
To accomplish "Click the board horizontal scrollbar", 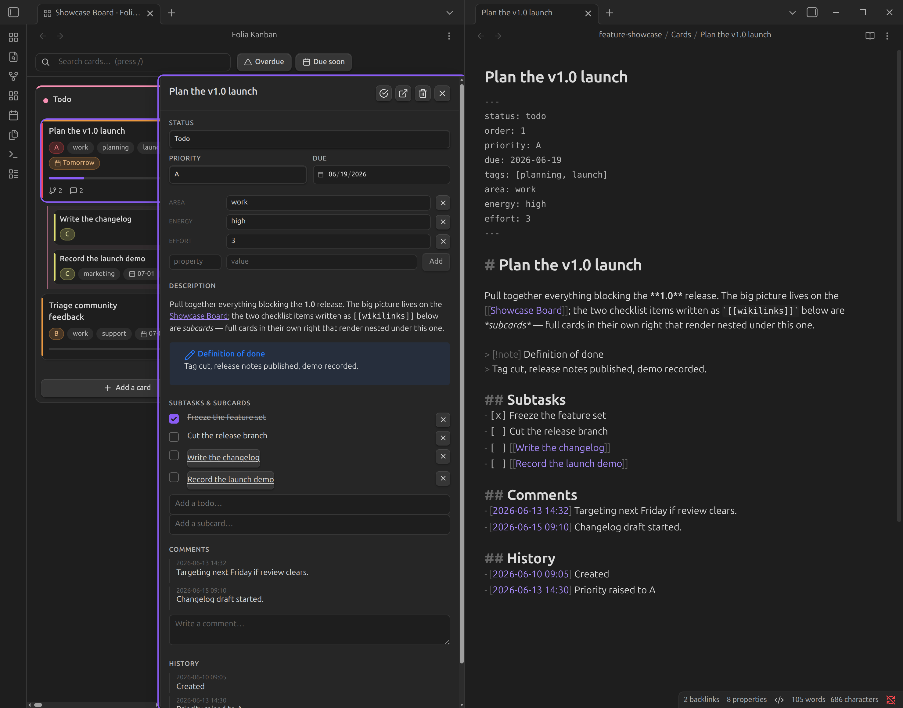I will (38, 705).
